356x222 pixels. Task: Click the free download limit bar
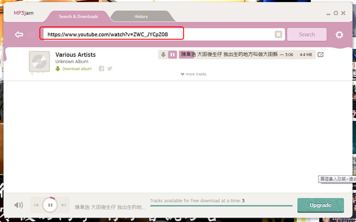(x=221, y=206)
